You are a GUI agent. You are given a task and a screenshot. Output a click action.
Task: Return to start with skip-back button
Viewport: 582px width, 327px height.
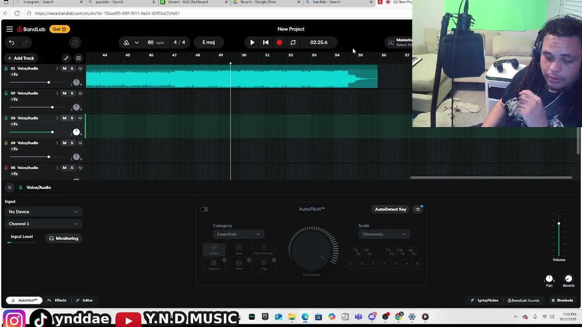266,42
